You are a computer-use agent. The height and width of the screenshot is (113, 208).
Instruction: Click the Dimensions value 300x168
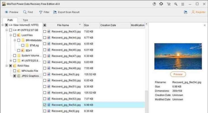pos(177,91)
